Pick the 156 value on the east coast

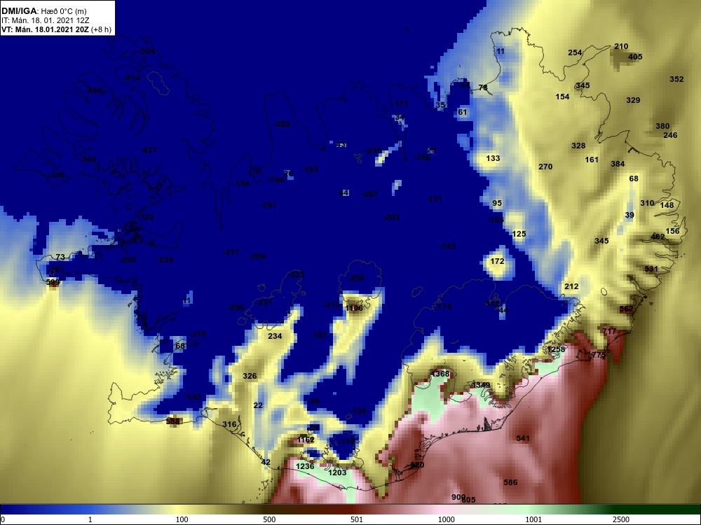pos(672,231)
